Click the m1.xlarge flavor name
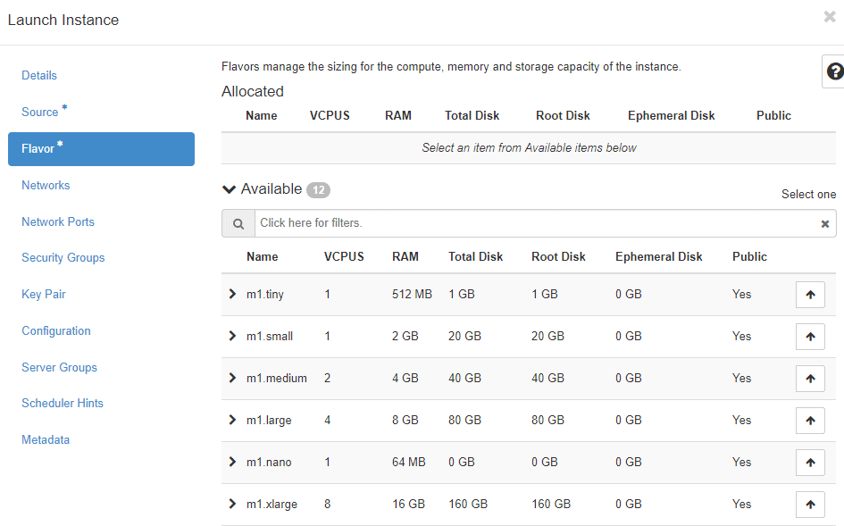The image size is (844, 526). (272, 505)
